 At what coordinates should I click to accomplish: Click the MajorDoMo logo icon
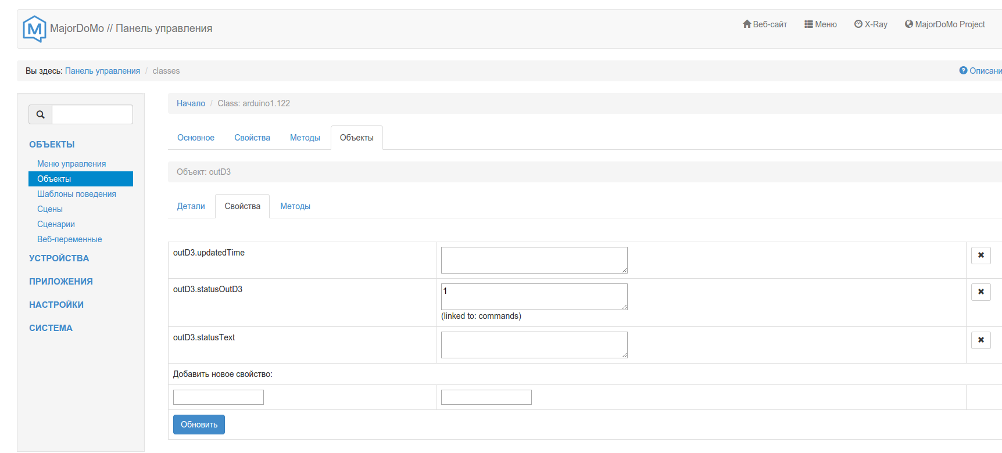coord(34,28)
